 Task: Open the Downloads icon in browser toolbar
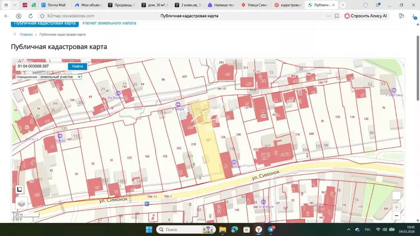tap(414, 16)
